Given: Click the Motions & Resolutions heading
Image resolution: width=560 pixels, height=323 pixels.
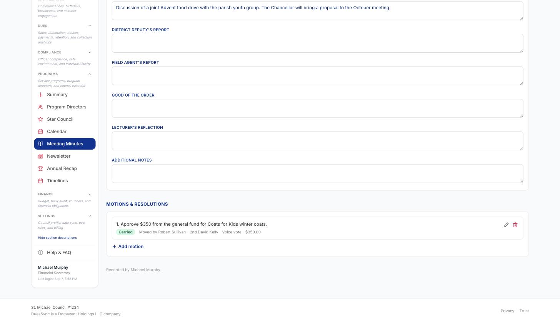Looking at the screenshot, I should click(137, 204).
